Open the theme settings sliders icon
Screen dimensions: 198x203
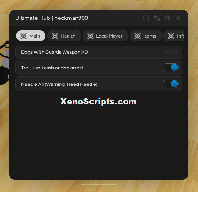click(157, 18)
